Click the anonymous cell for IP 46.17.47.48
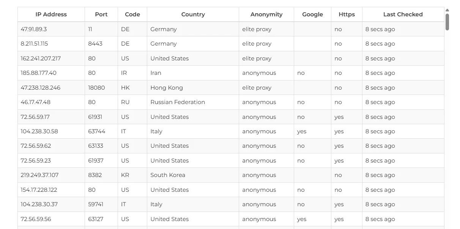The width and height of the screenshot is (460, 229). pos(259,102)
